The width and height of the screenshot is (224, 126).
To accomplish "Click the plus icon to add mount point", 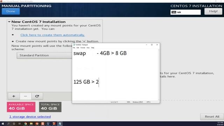I will pos(14,96).
